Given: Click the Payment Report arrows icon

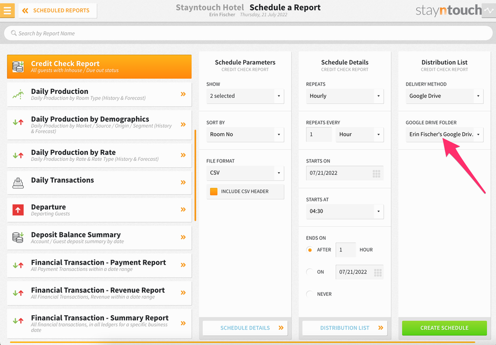Looking at the screenshot, I should click(x=18, y=266).
